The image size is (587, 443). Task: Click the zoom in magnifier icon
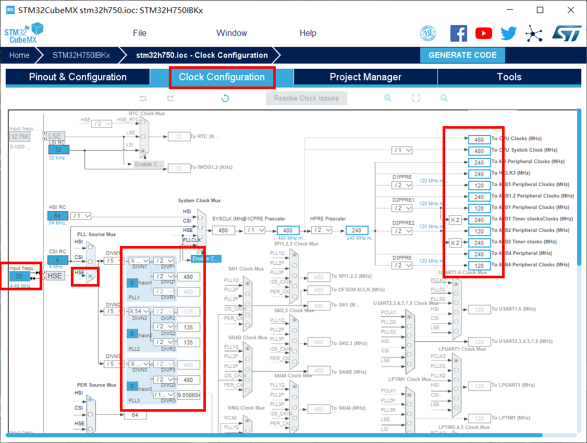click(x=388, y=98)
